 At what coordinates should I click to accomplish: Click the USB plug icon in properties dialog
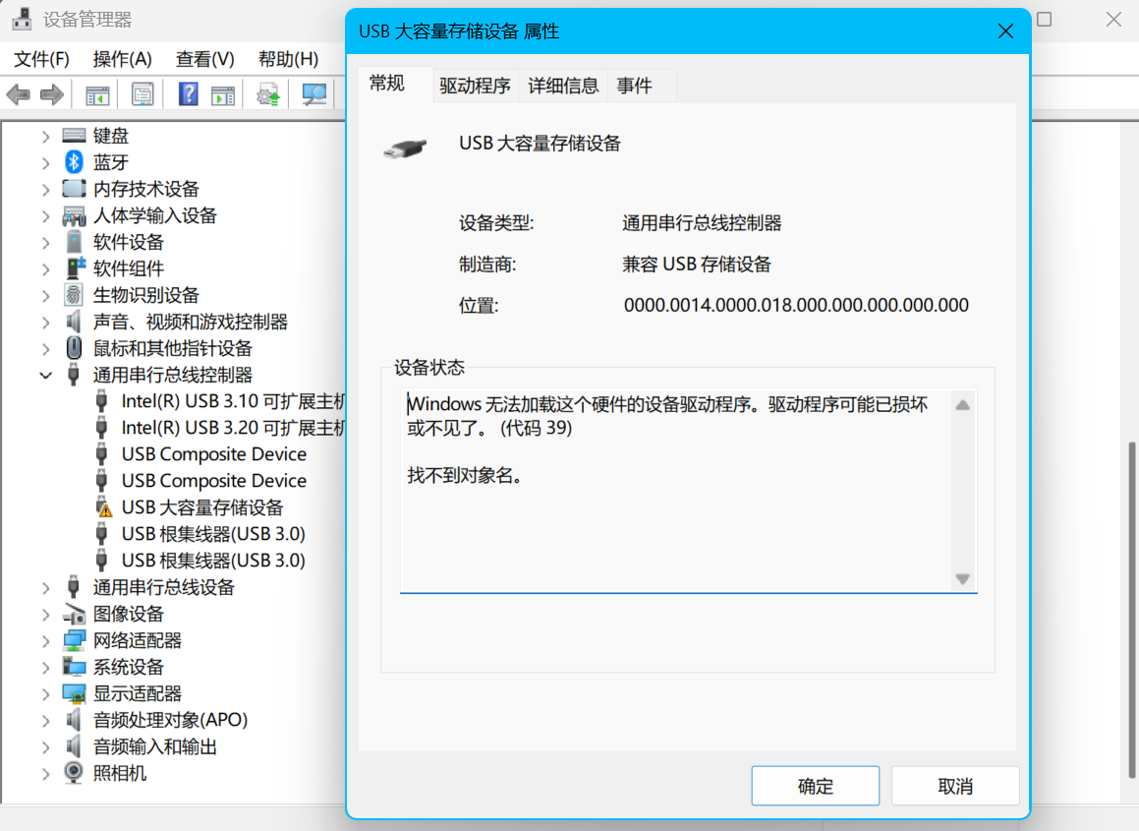pos(405,148)
